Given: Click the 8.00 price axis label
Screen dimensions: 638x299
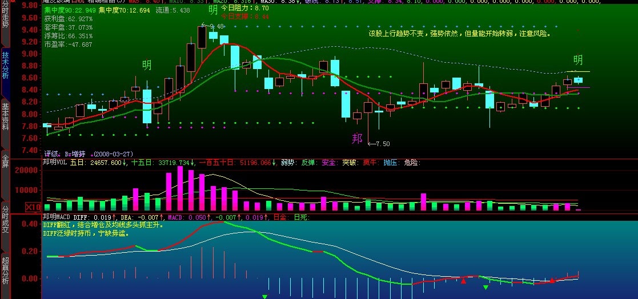Looking at the screenshot, I should (x=29, y=114).
